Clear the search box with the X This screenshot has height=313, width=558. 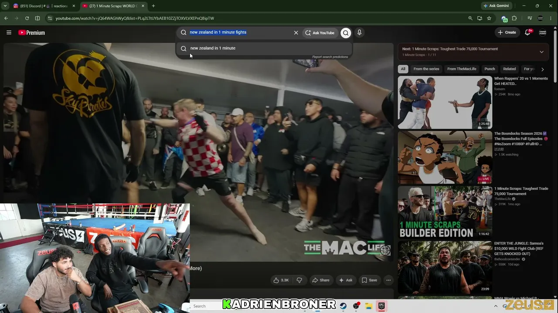pyautogui.click(x=296, y=33)
